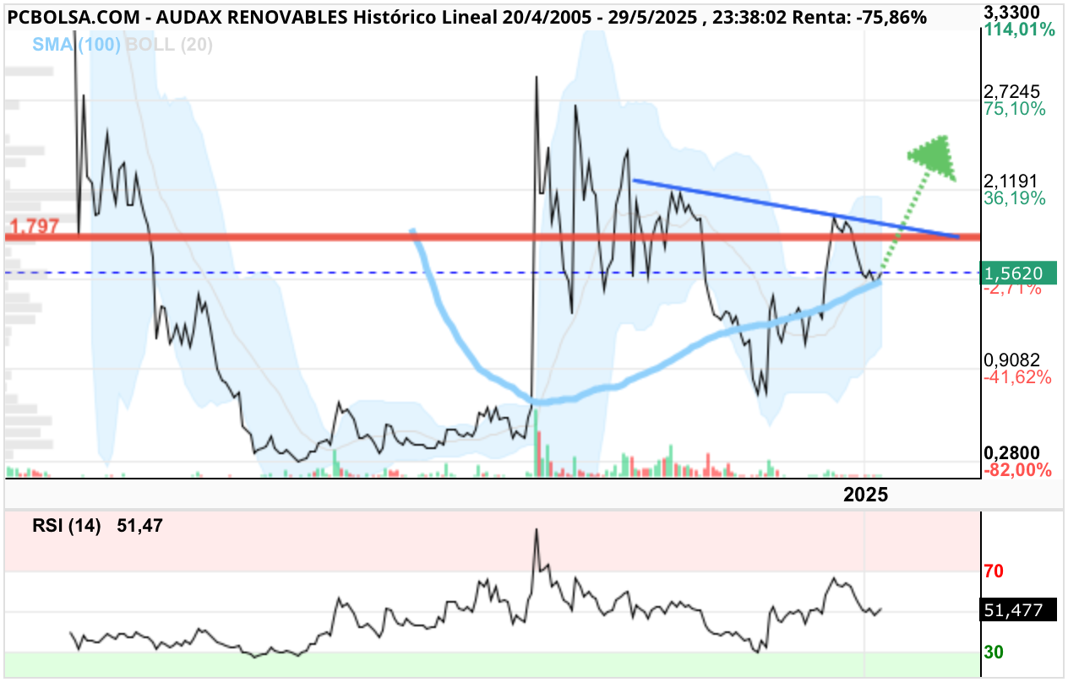
Task: Click the RSI (14) indicator label
Action: pos(67,527)
